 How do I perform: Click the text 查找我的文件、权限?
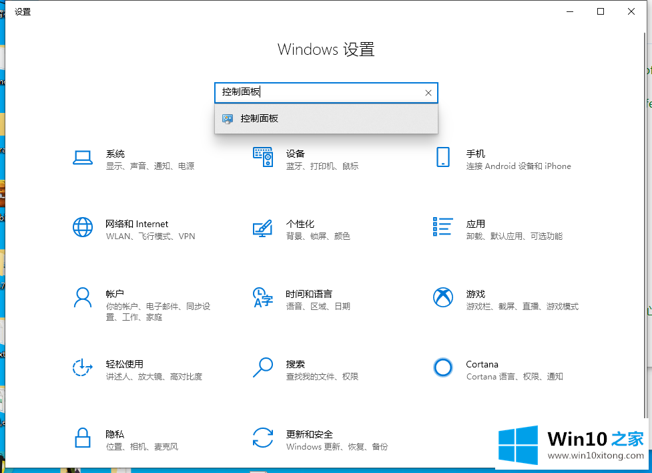click(x=322, y=376)
